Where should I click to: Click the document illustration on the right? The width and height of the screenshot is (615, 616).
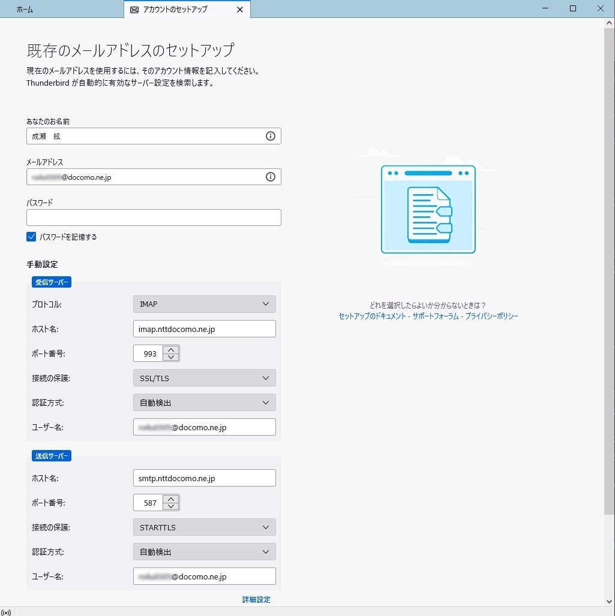coord(428,209)
